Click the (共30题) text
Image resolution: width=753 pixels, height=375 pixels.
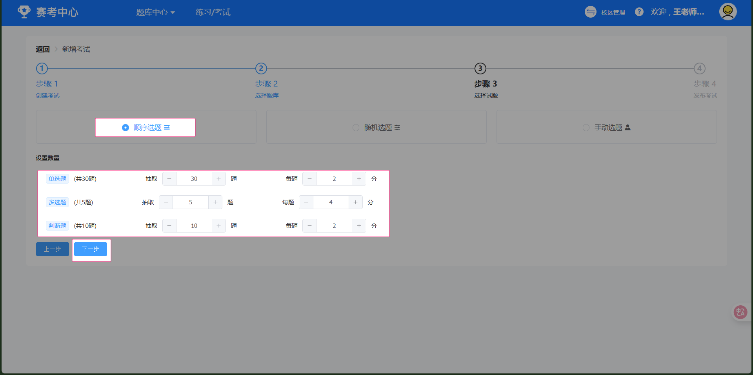(85, 179)
